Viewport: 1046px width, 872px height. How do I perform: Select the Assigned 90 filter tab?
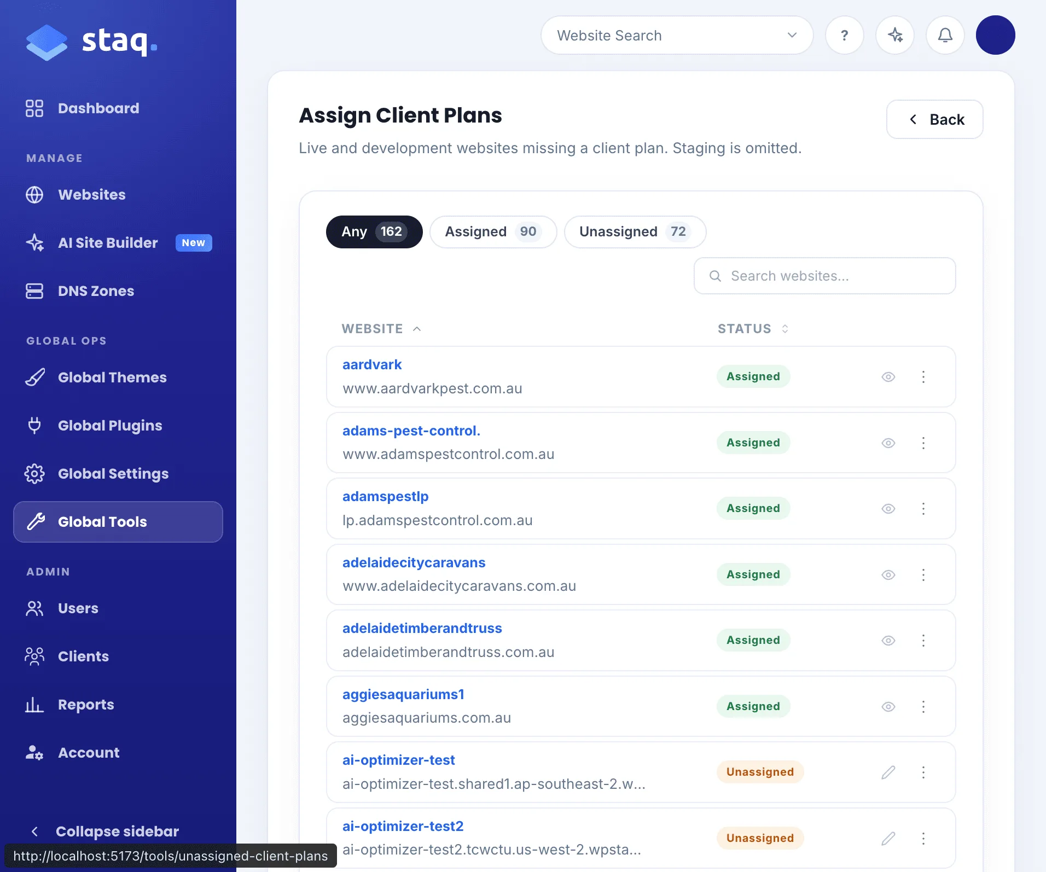(493, 232)
